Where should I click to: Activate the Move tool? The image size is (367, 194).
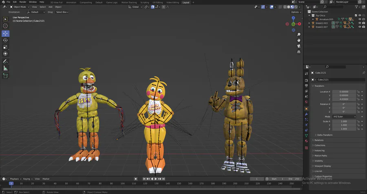click(5, 33)
